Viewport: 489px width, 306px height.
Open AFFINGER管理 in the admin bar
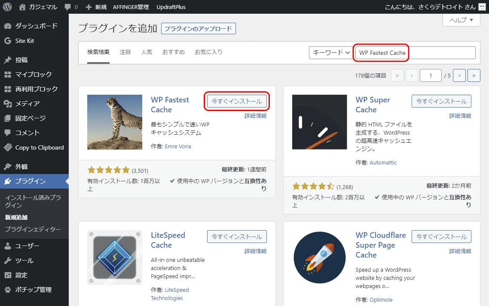(x=131, y=7)
